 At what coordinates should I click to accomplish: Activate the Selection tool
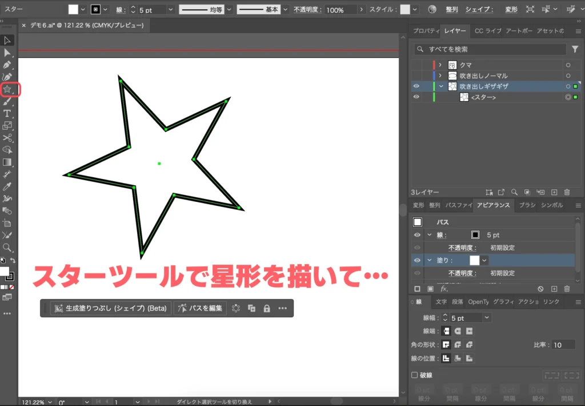tap(7, 40)
